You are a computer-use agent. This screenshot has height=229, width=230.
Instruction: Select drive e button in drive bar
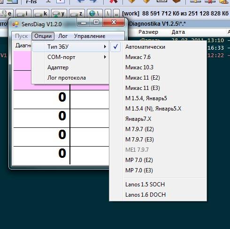click(x=6, y=14)
